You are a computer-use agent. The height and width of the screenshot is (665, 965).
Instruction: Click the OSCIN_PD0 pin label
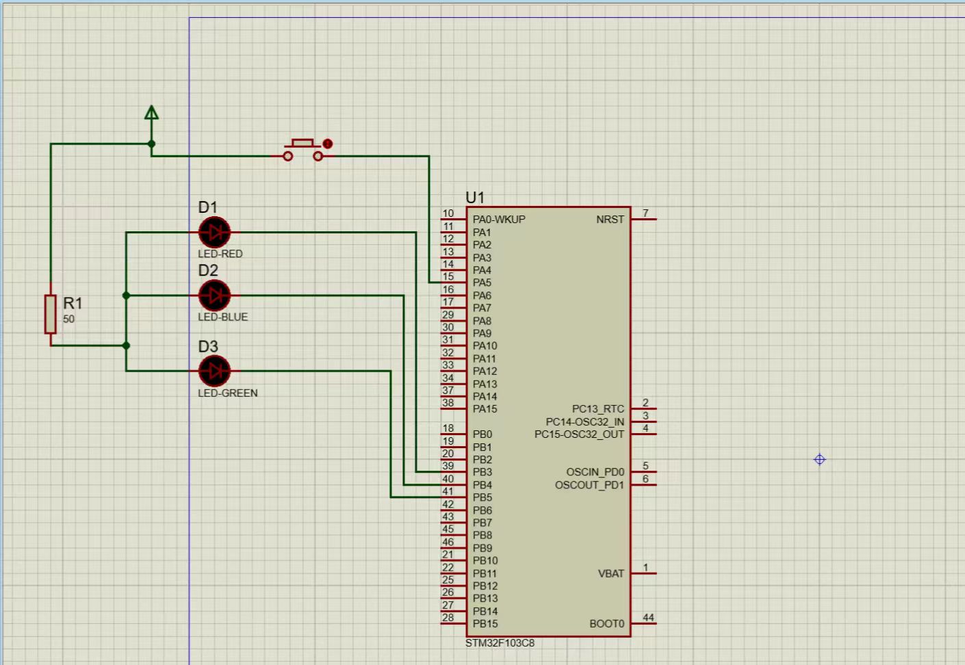595,472
